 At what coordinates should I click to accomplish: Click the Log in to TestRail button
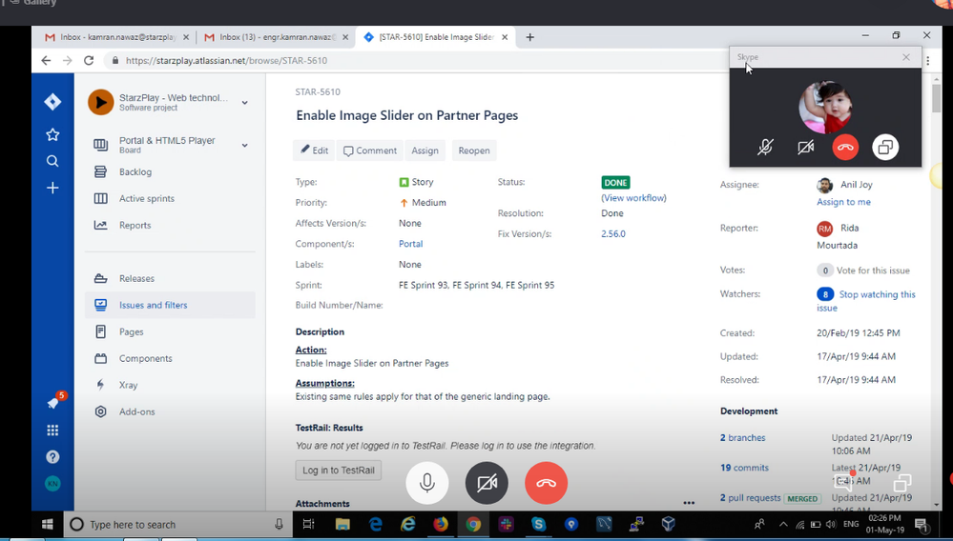(x=339, y=470)
